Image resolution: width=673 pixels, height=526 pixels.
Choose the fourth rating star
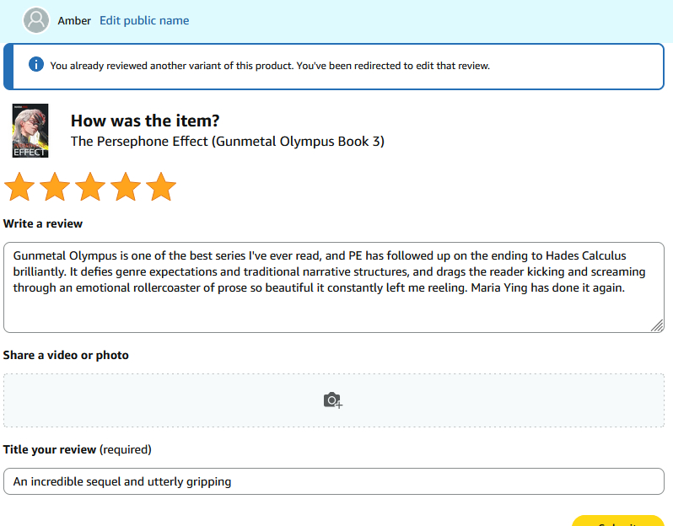click(125, 187)
